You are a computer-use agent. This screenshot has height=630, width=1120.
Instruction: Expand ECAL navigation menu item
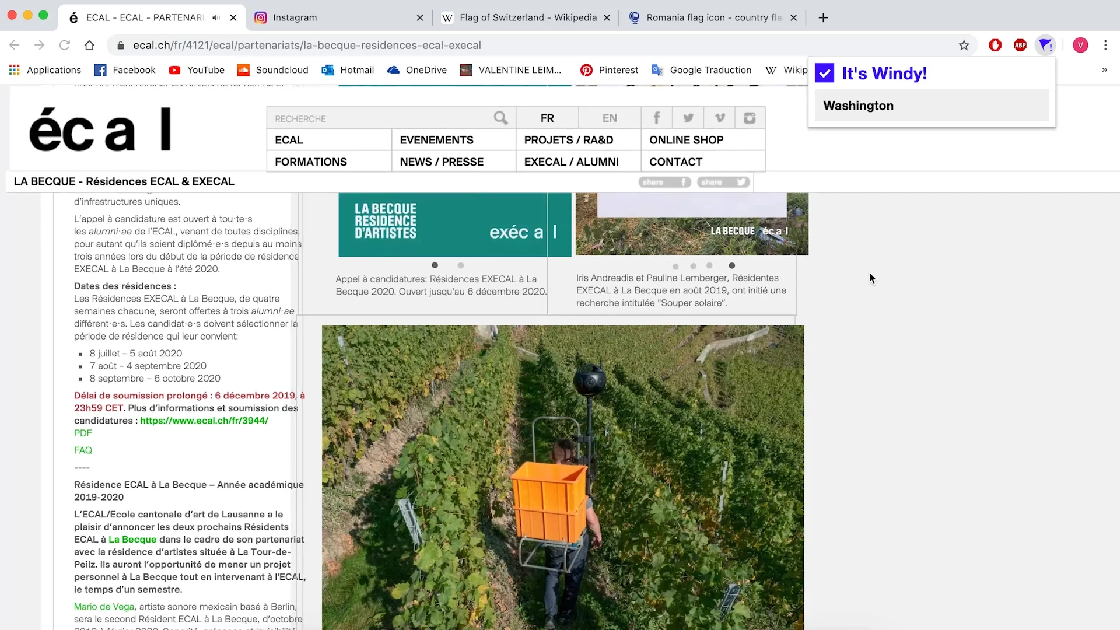(289, 140)
